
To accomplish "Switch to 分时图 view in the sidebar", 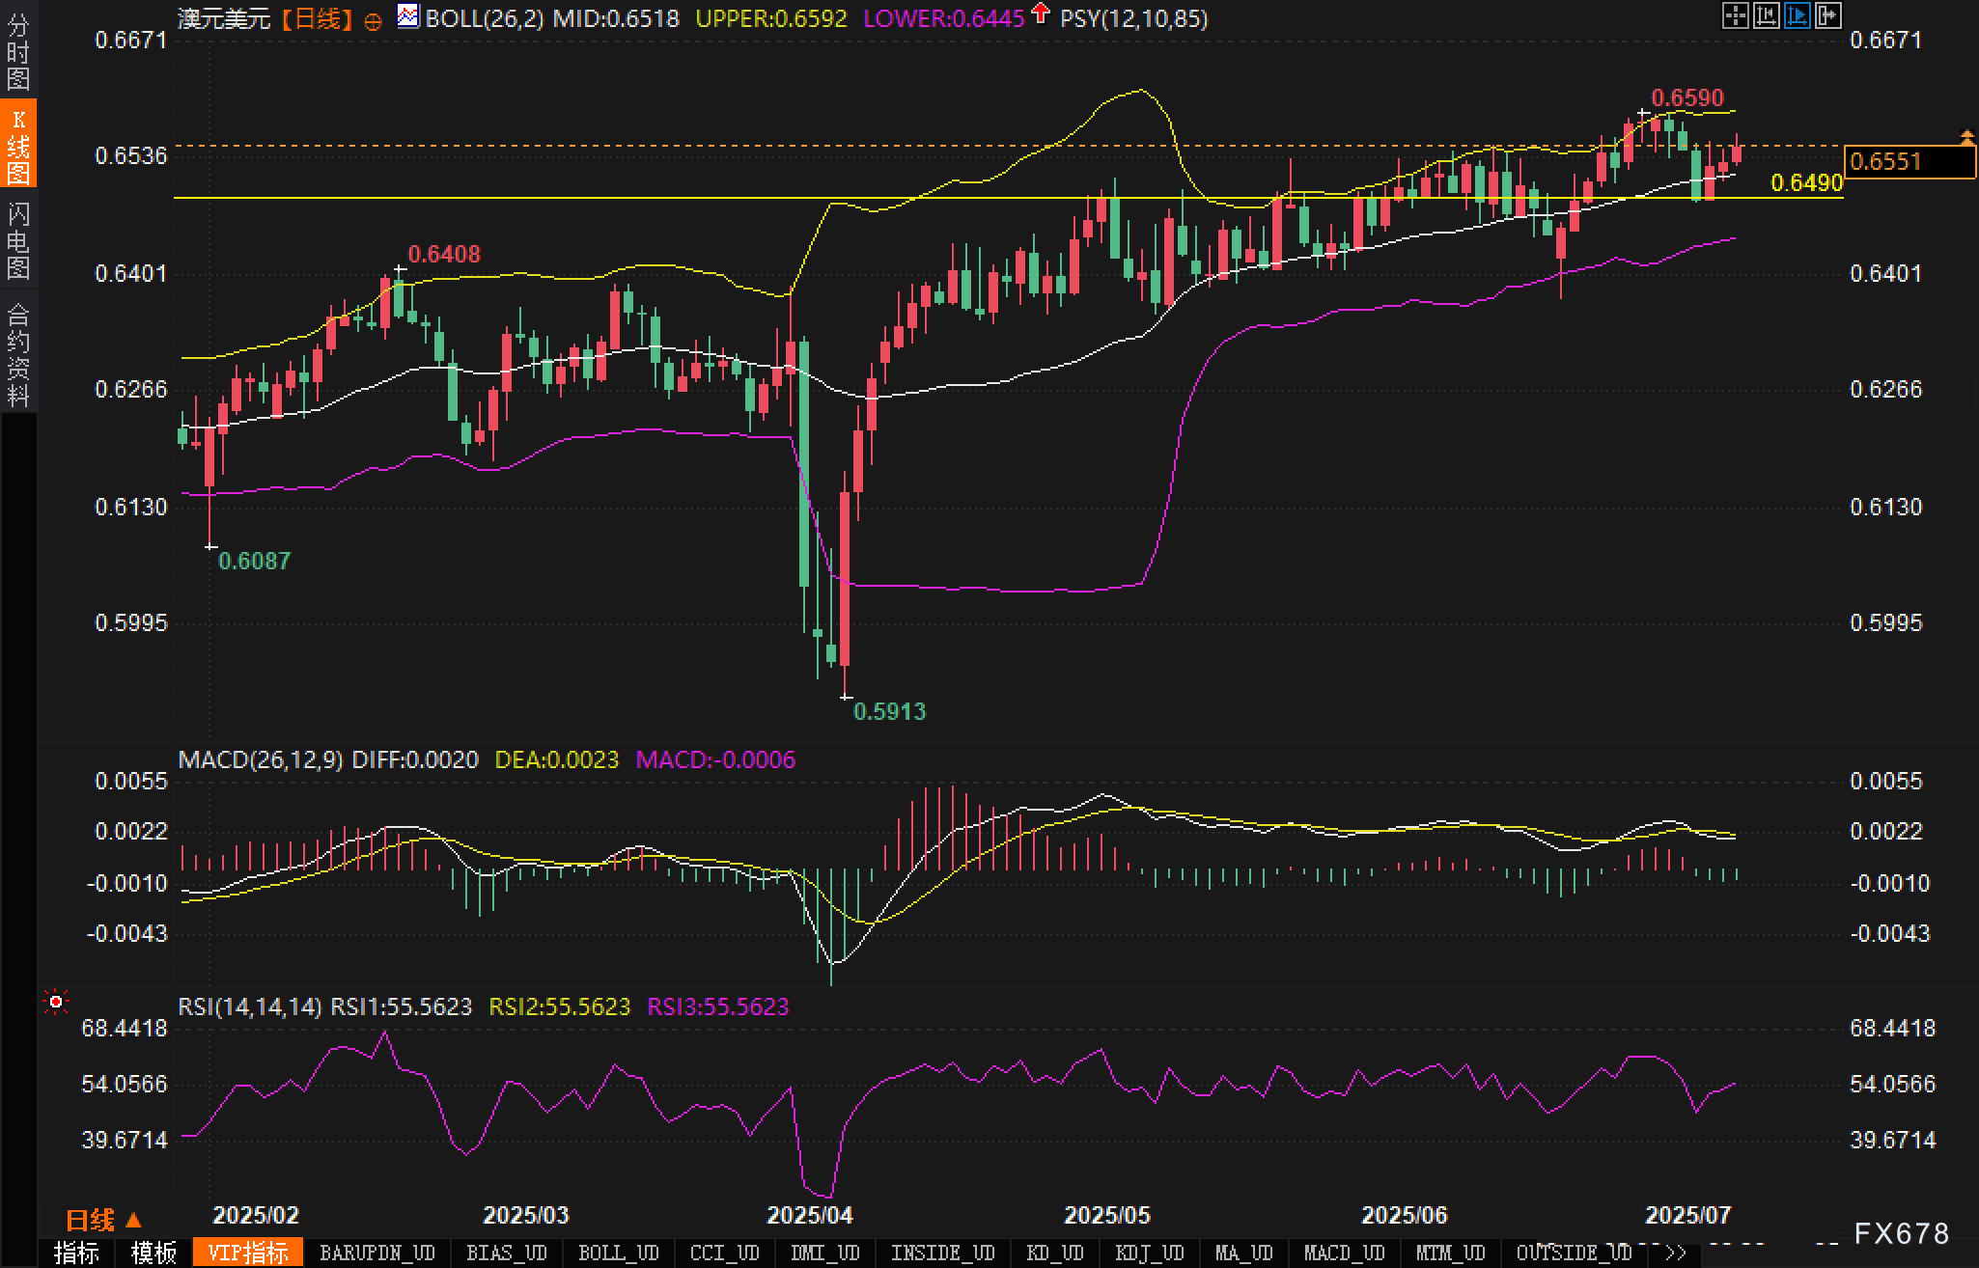I will pos(18,51).
